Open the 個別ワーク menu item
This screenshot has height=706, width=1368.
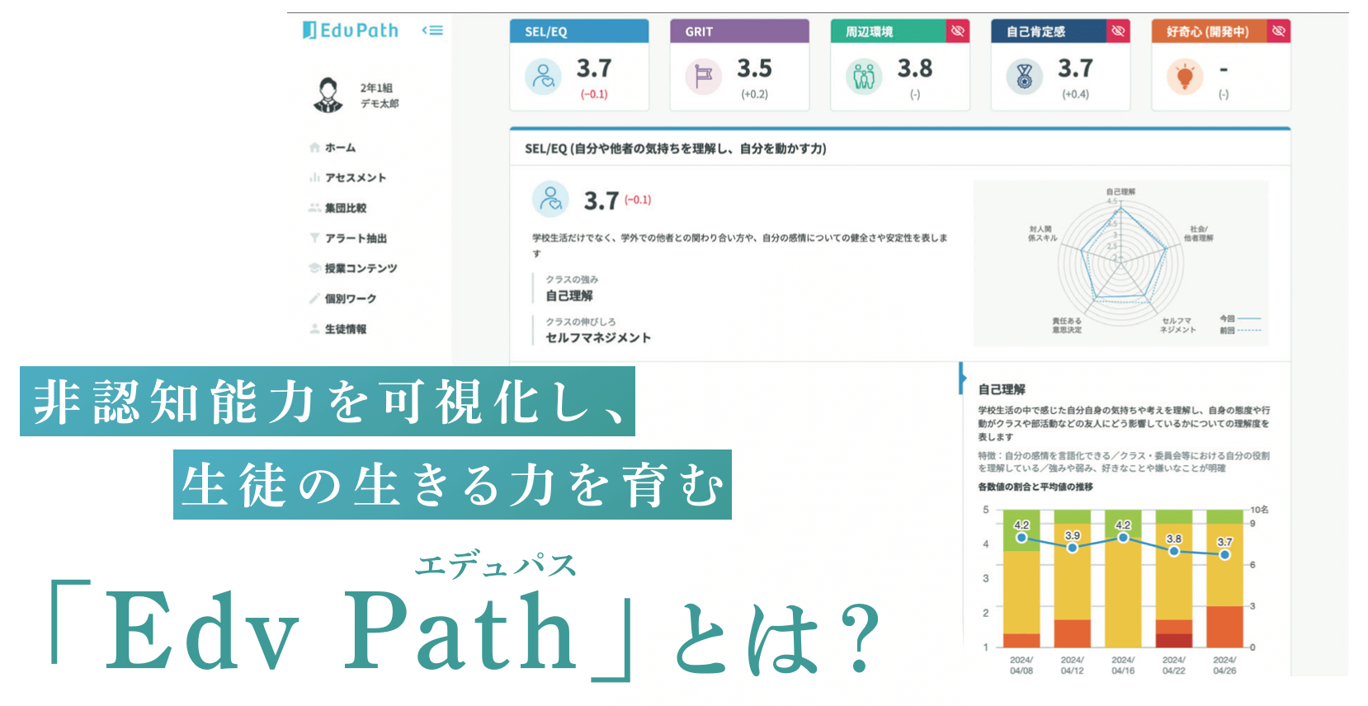[350, 299]
